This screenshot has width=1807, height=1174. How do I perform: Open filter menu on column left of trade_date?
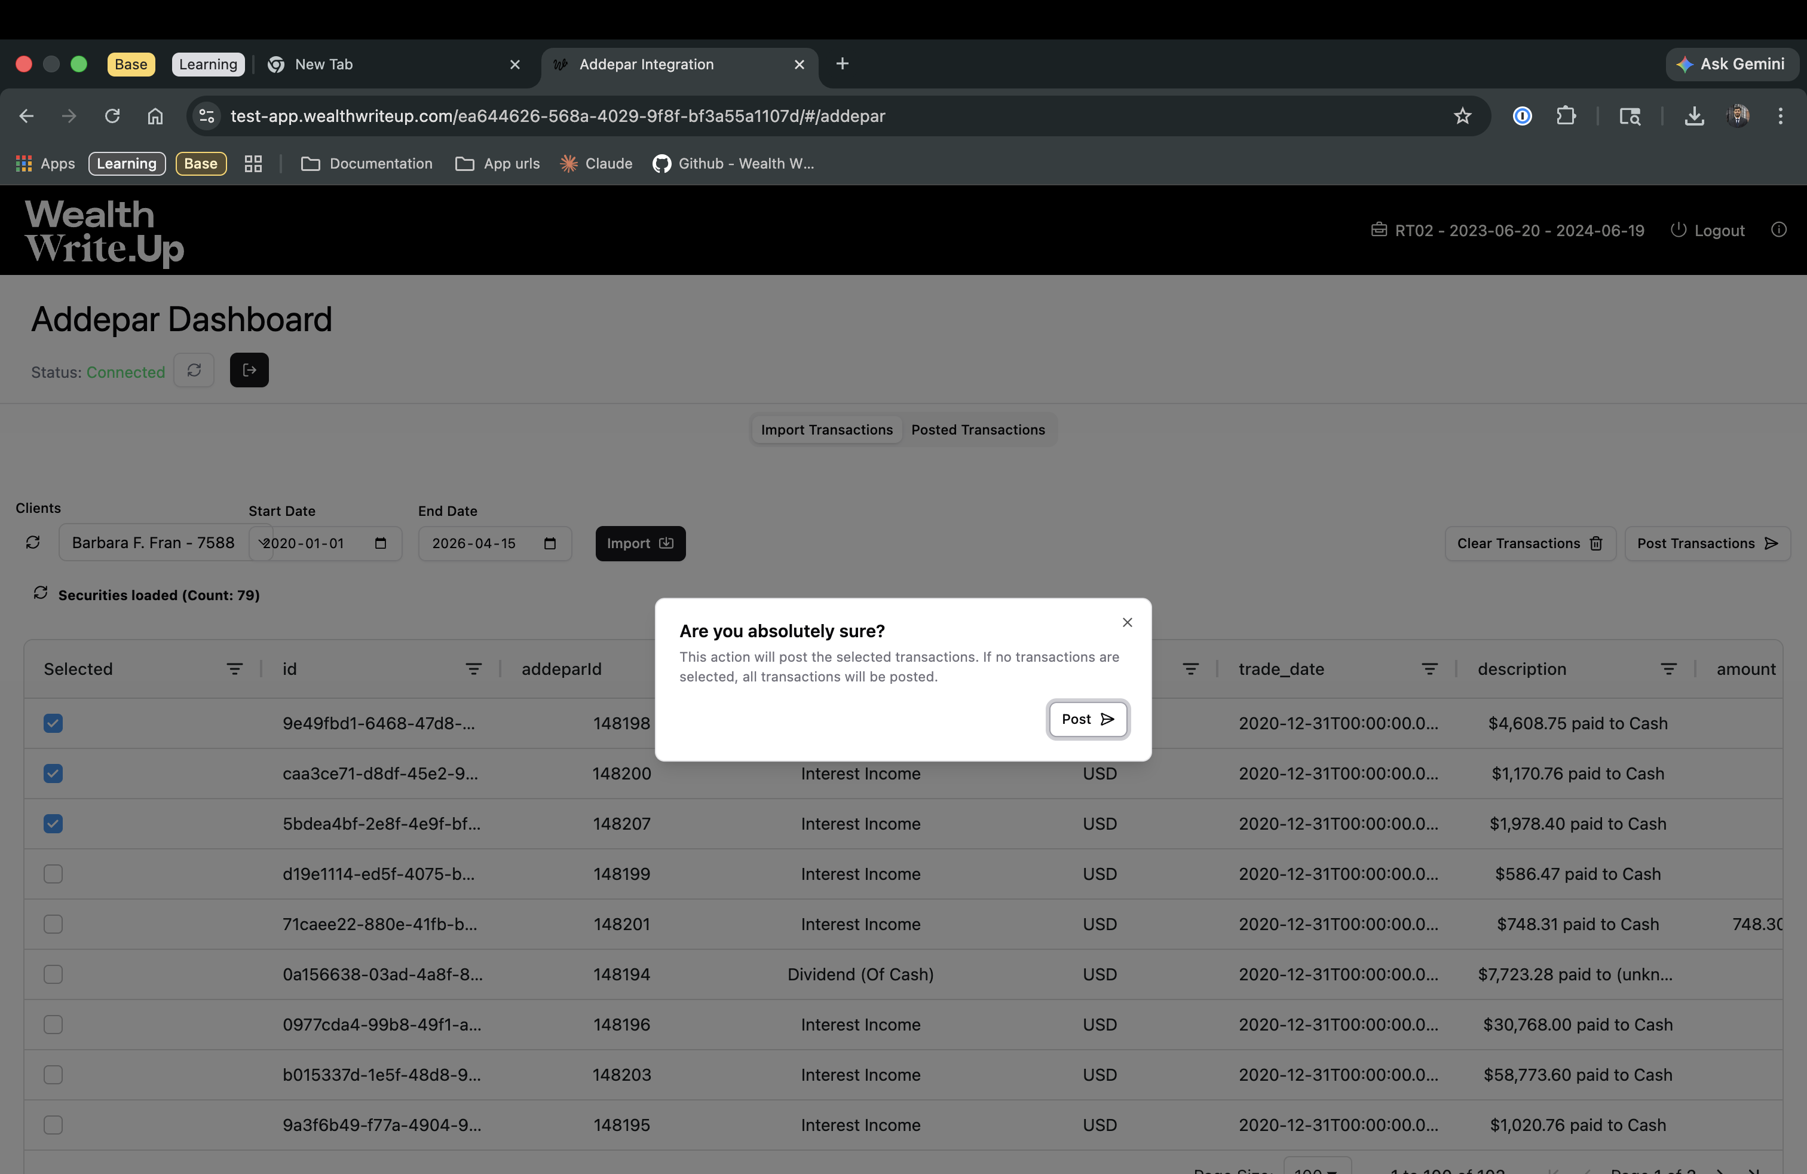tap(1190, 669)
